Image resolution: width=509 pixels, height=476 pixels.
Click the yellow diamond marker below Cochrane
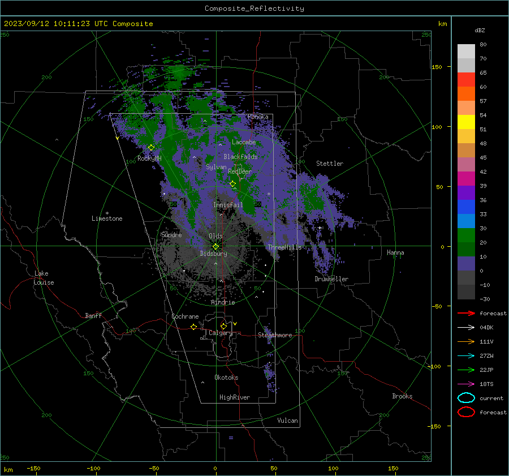point(193,327)
